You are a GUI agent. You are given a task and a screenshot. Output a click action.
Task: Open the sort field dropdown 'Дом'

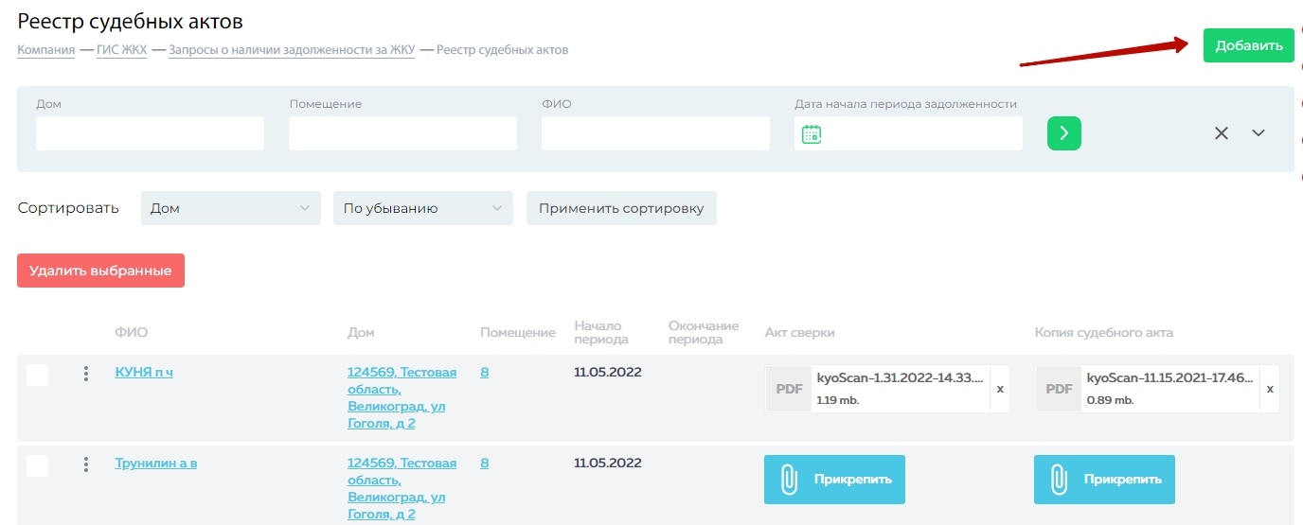(230, 208)
